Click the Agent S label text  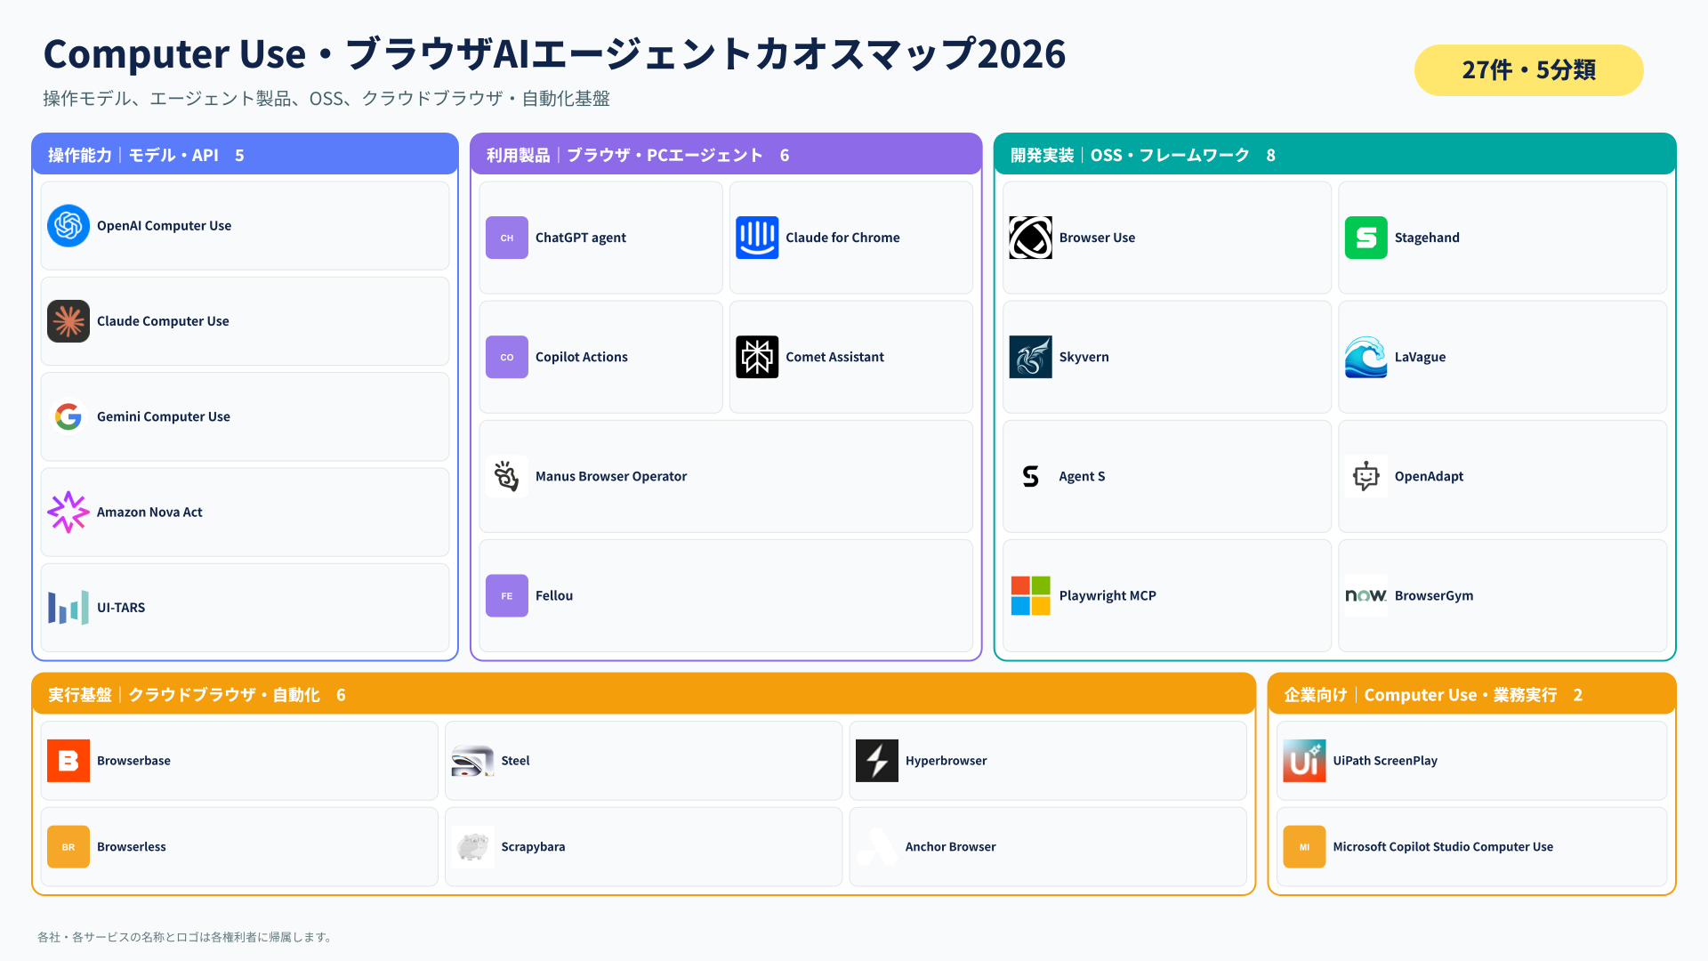(x=1082, y=476)
